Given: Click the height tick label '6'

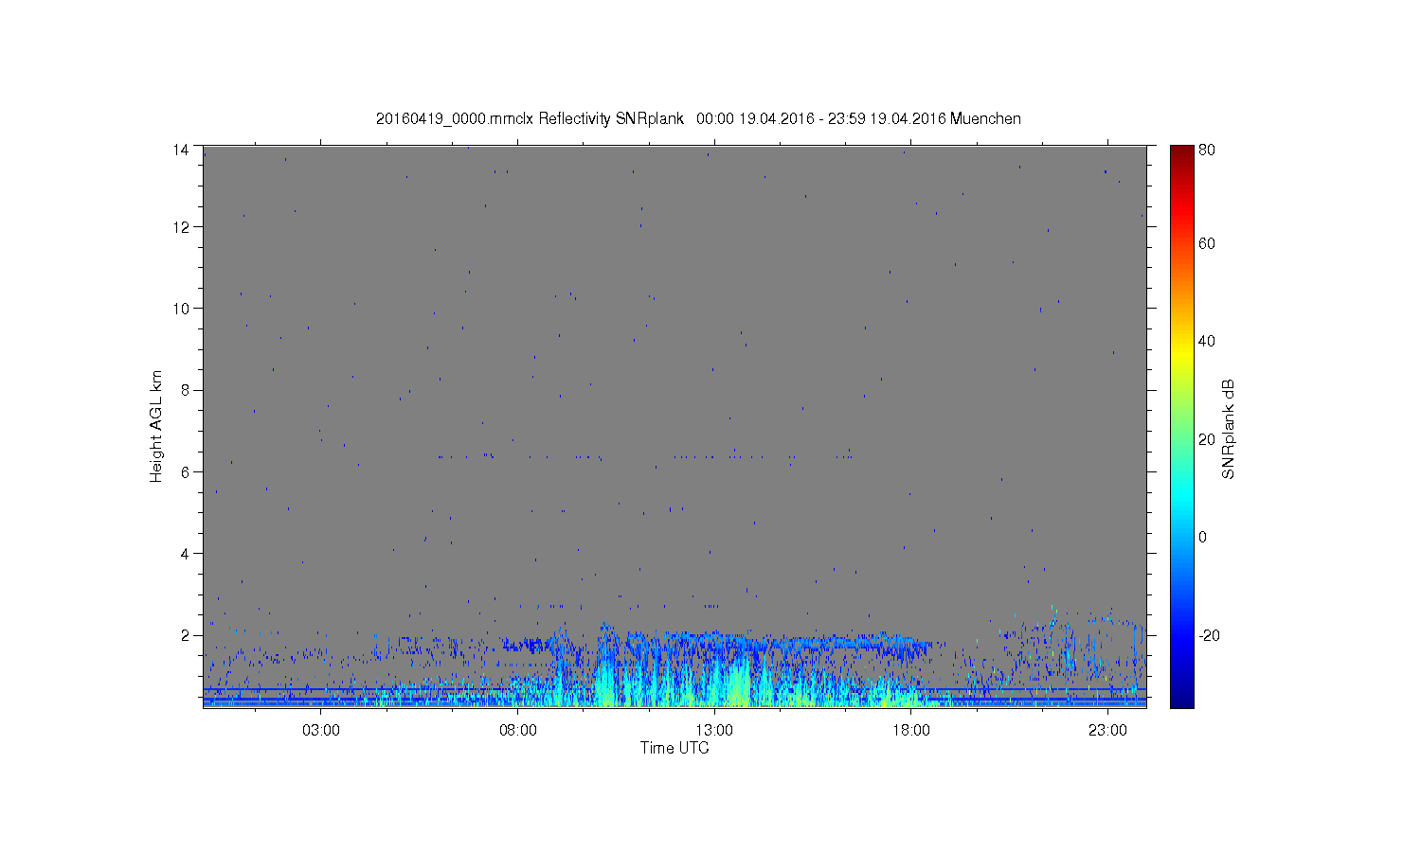Looking at the screenshot, I should [185, 472].
